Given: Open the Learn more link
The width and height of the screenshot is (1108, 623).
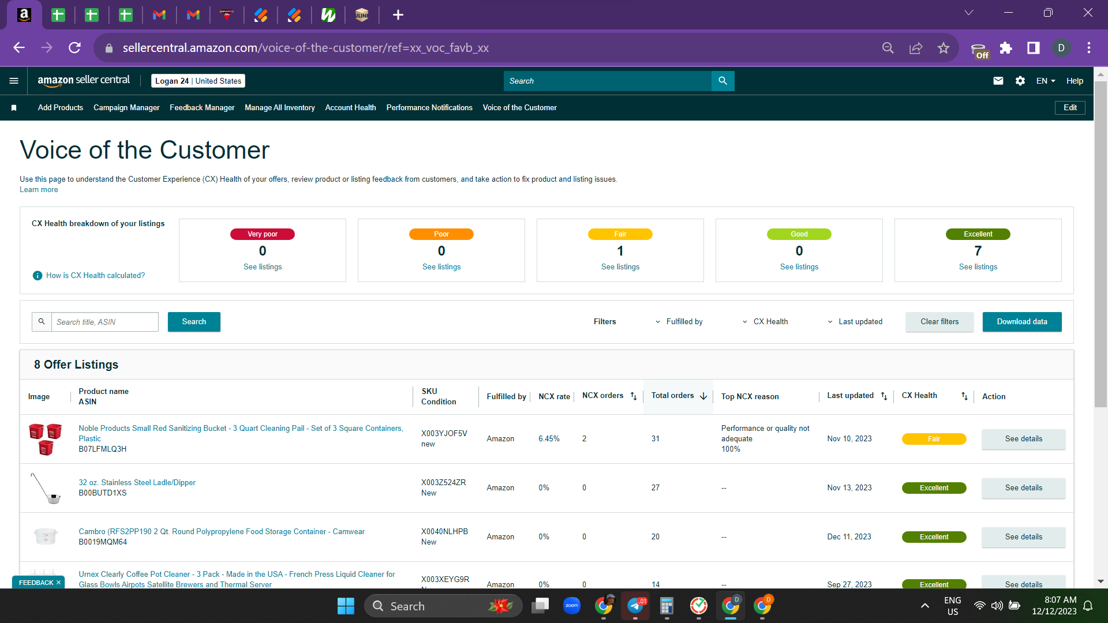Looking at the screenshot, I should (x=39, y=190).
